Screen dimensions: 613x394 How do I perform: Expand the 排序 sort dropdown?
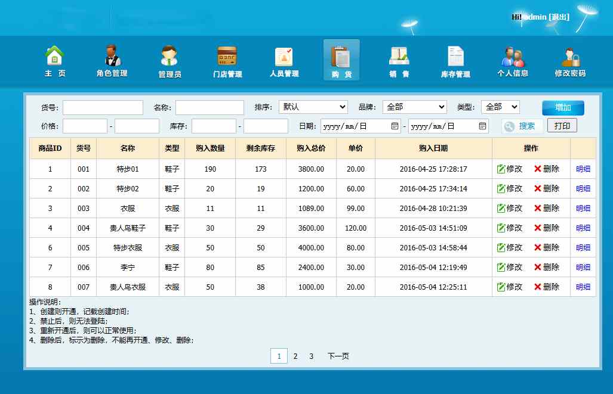(x=313, y=107)
